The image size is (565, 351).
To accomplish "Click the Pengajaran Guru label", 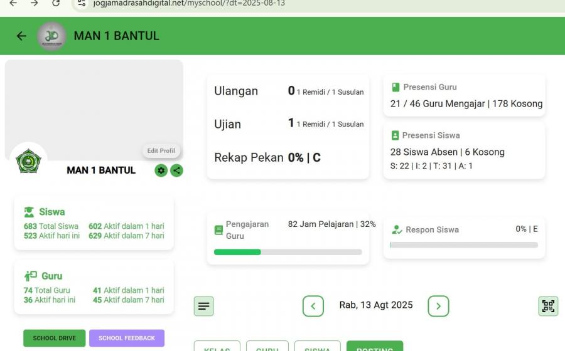I will click(247, 230).
